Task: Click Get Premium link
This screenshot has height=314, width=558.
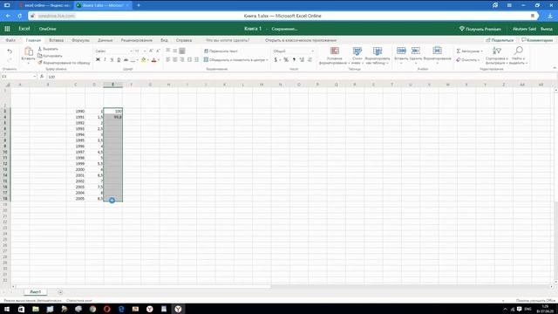Action: [480, 29]
